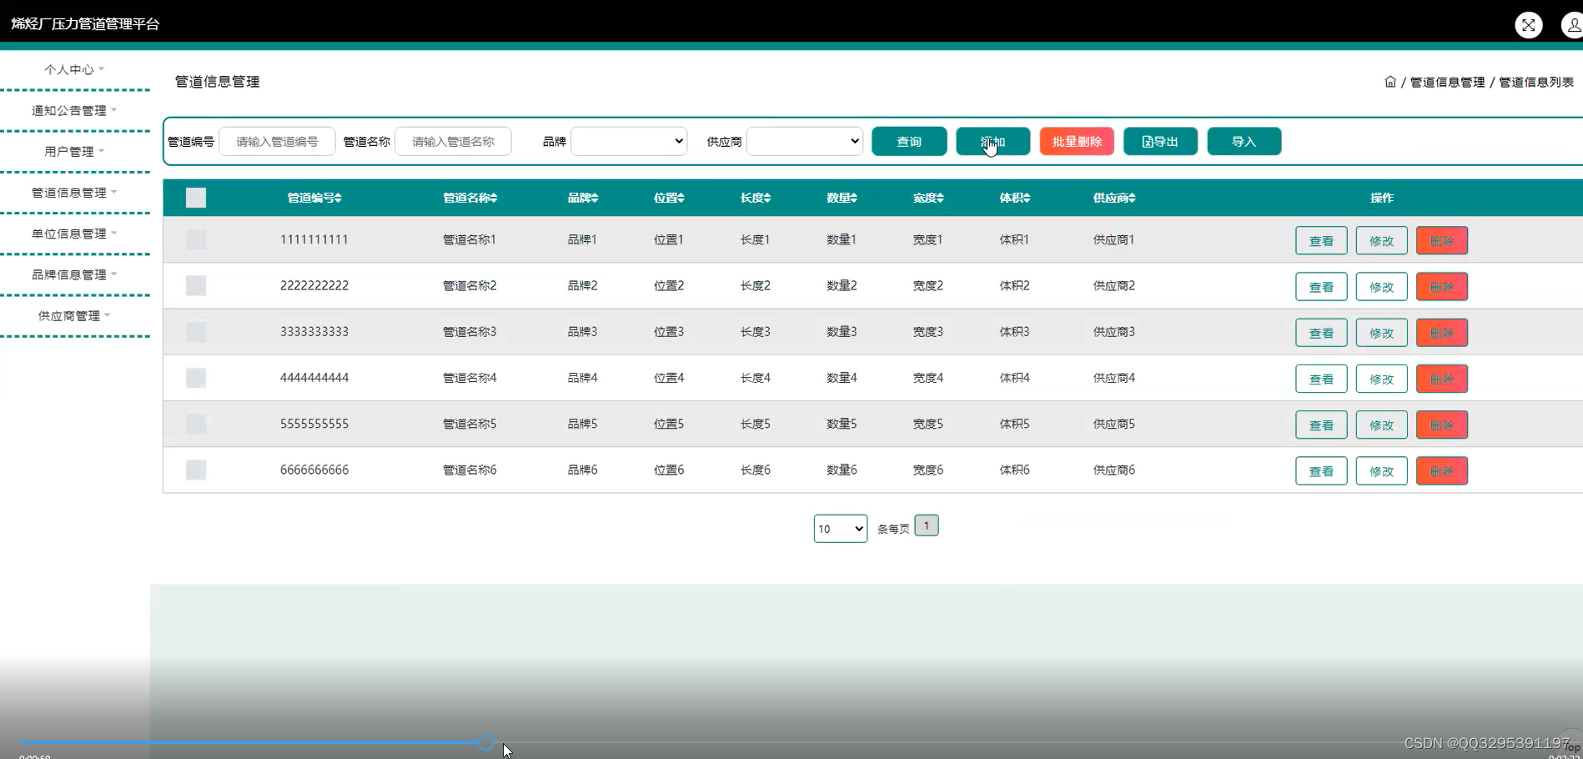Click 查看 for row 管道名称6
The width and height of the screenshot is (1583, 759).
click(1321, 471)
